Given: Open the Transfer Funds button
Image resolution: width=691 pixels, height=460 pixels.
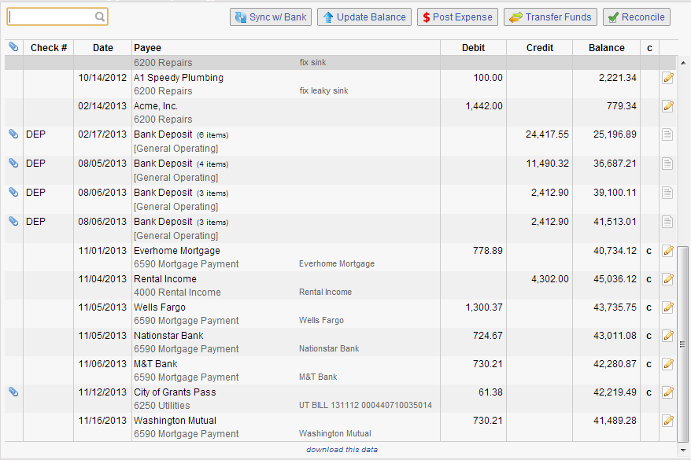Looking at the screenshot, I should click(x=550, y=17).
